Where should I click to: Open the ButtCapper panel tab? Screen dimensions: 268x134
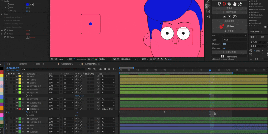tap(255, 32)
